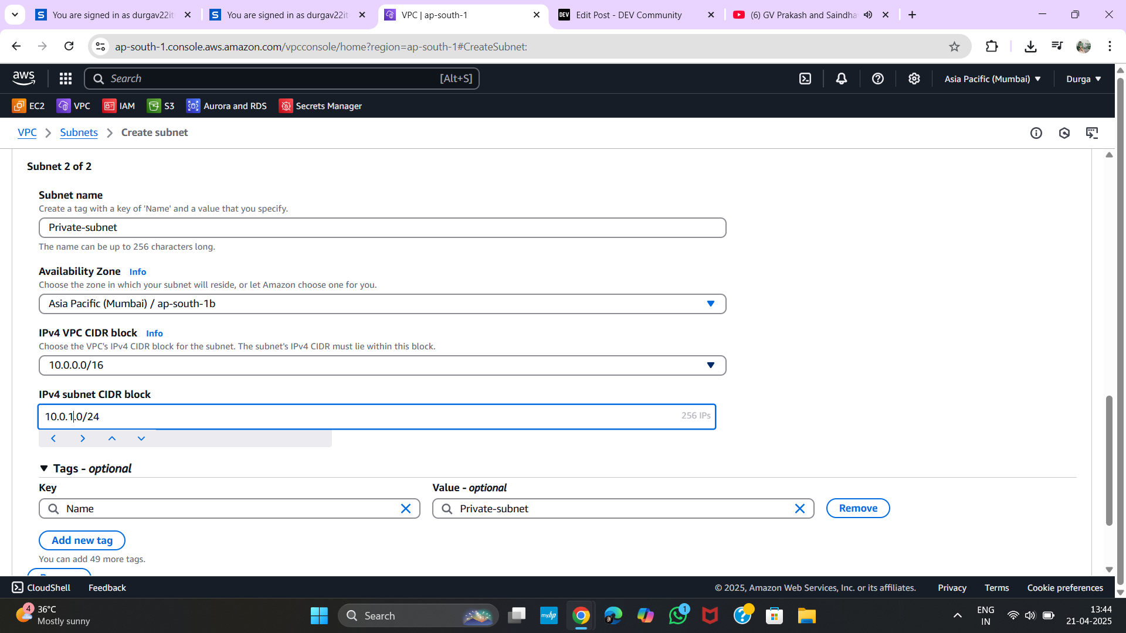Open WhatsApp from the taskbar
The image size is (1126, 633).
pos(678,615)
